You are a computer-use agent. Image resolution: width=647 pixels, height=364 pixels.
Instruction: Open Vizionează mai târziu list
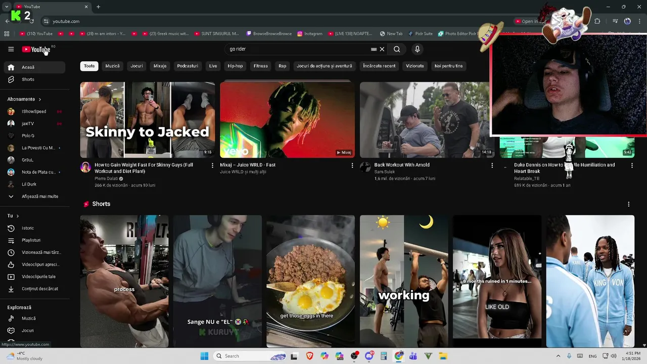[35, 252]
